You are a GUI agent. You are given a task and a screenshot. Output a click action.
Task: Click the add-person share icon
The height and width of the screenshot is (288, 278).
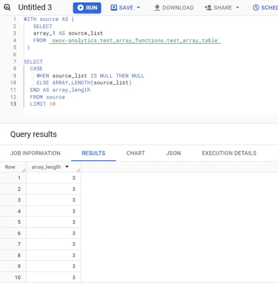208,8
